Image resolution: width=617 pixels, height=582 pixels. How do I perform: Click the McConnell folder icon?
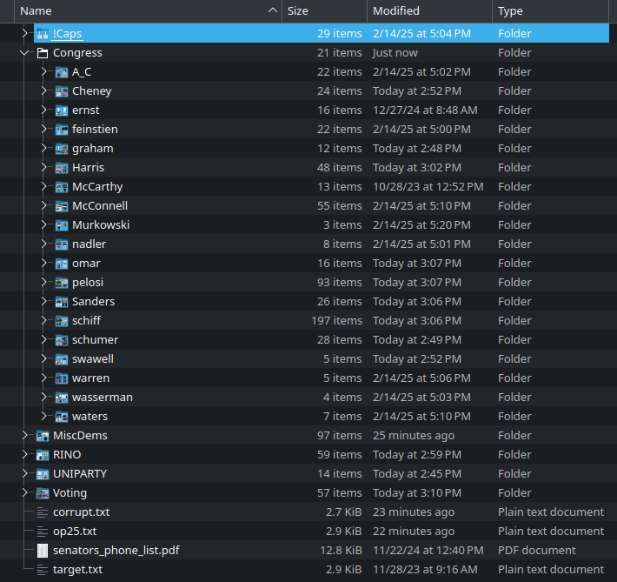[62, 206]
